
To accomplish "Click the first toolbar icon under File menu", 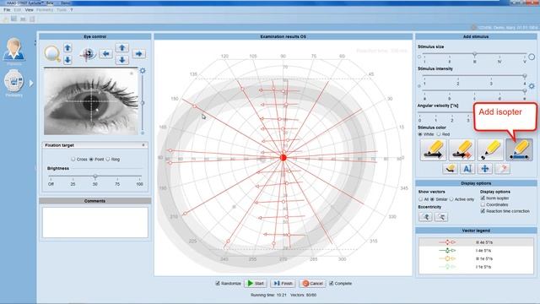I will point(6,19).
